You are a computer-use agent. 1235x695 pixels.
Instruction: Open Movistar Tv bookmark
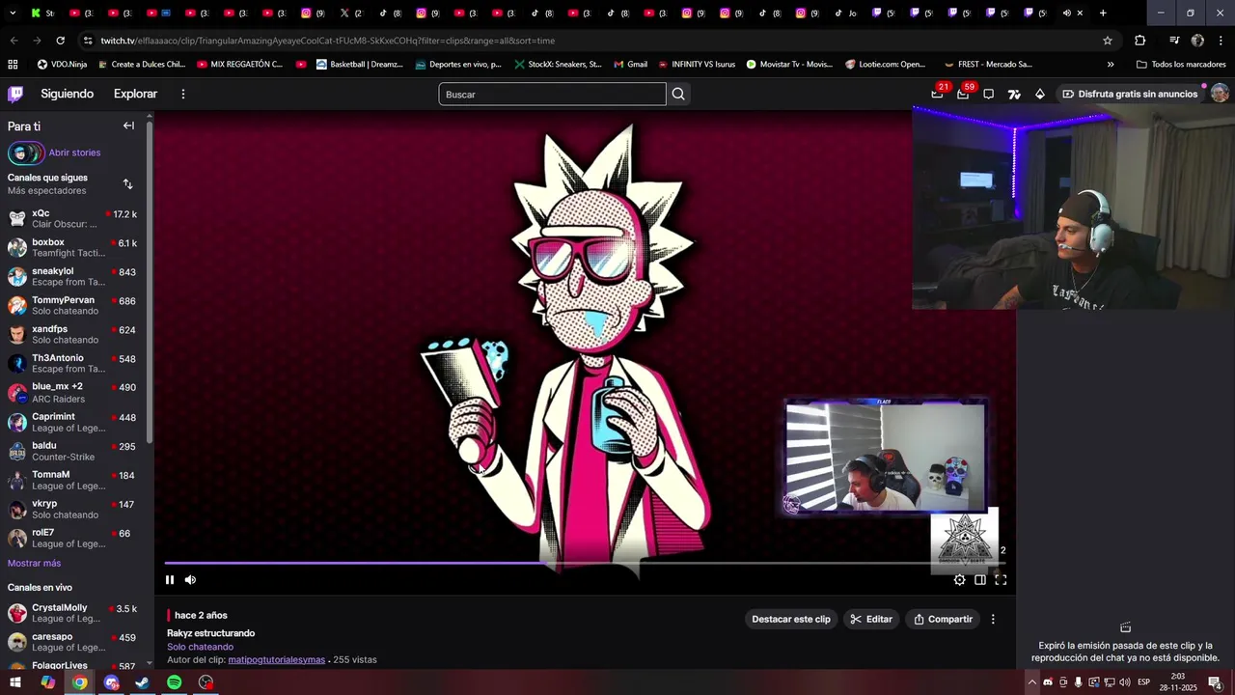click(x=789, y=65)
